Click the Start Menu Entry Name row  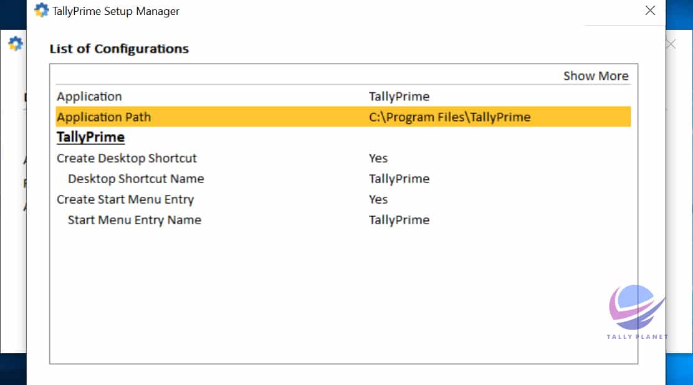135,220
